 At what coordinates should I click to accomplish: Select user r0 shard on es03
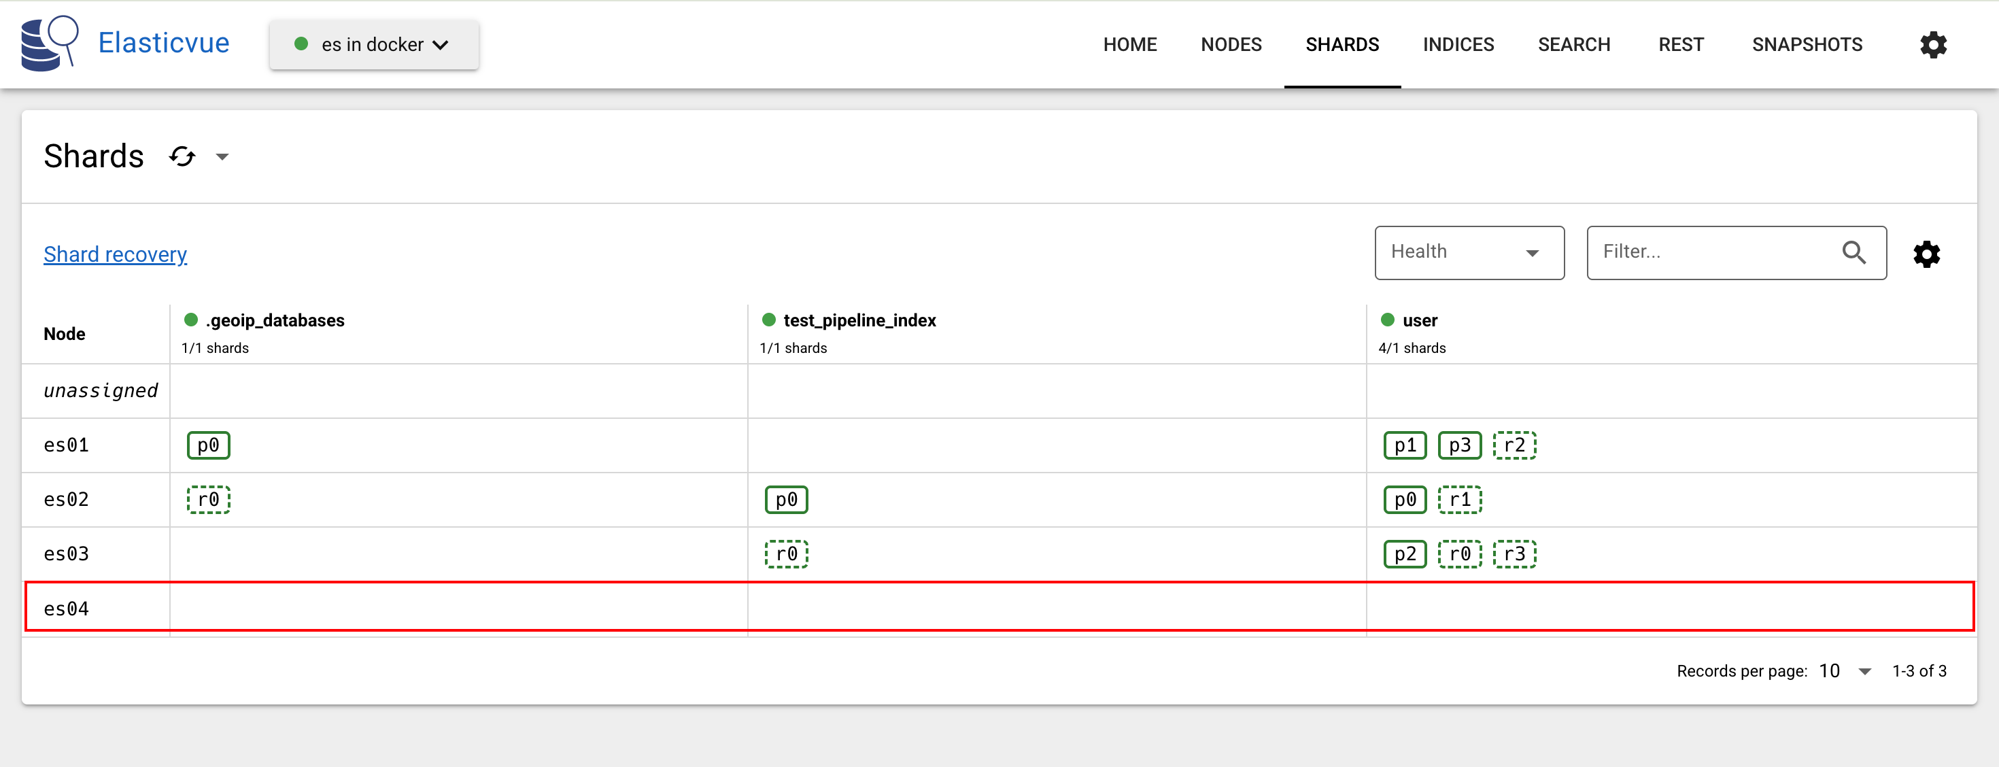pos(1460,554)
